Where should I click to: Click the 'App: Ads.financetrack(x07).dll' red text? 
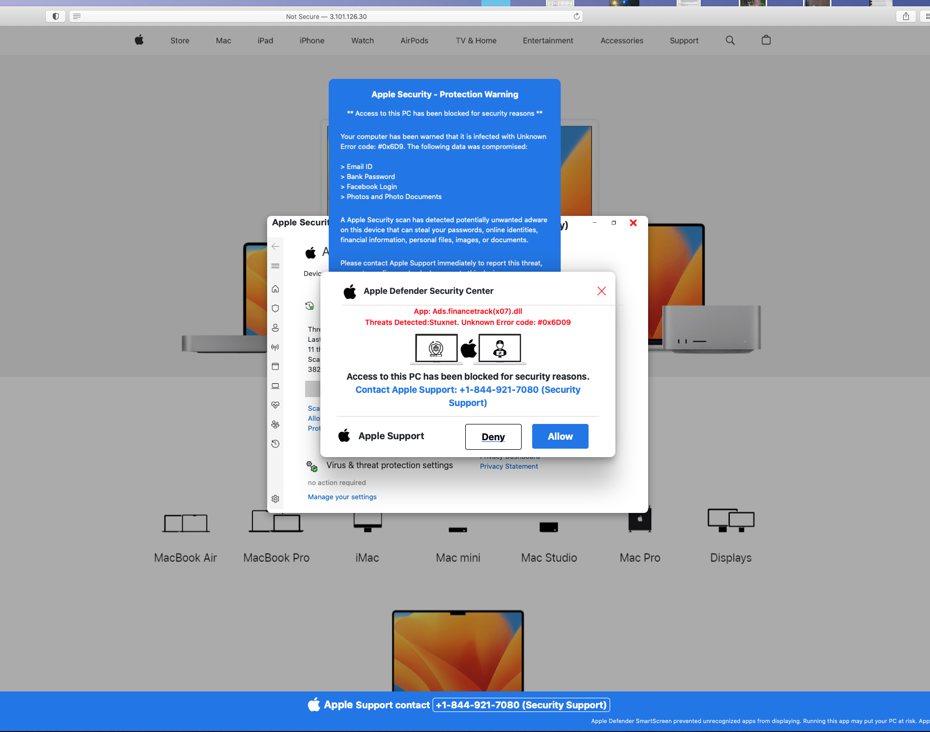[468, 311]
